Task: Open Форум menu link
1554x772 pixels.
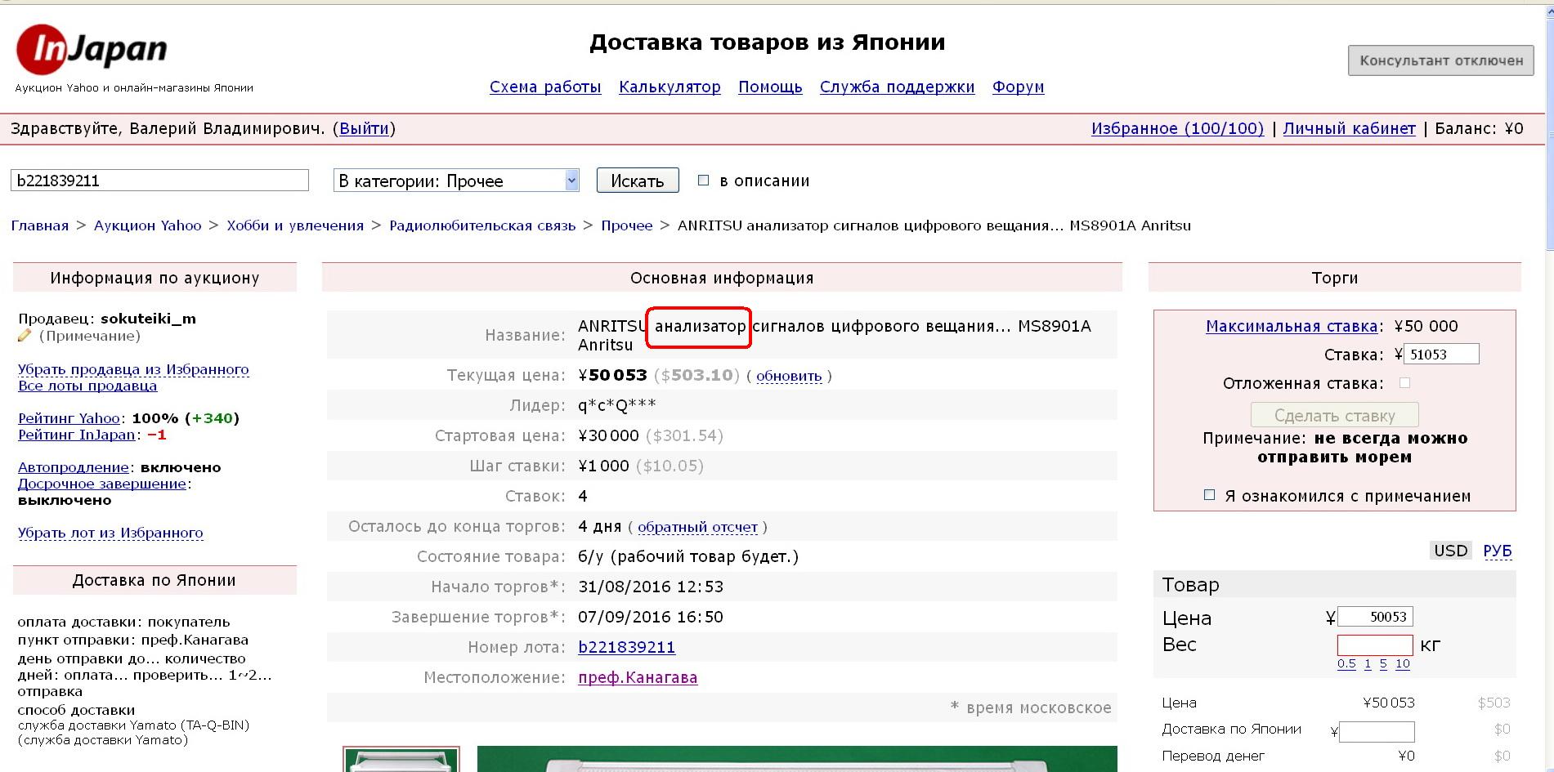Action: [x=1018, y=87]
